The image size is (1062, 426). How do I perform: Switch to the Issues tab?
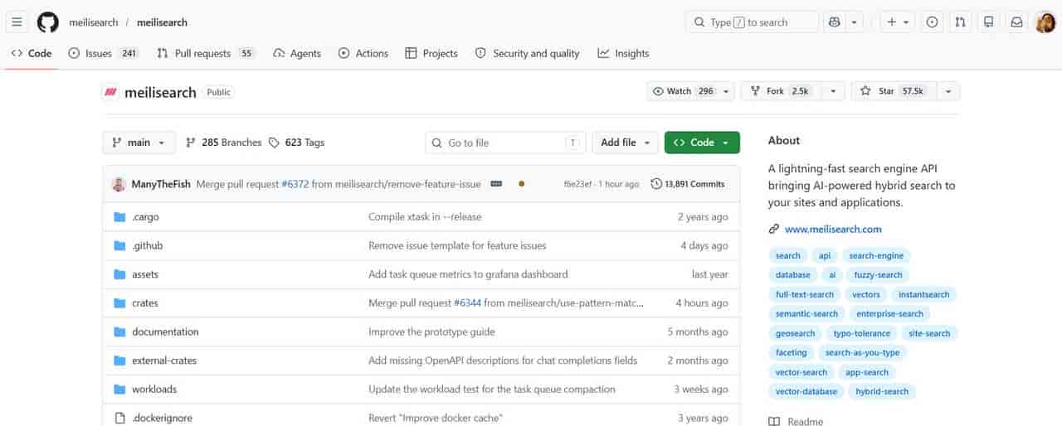103,53
